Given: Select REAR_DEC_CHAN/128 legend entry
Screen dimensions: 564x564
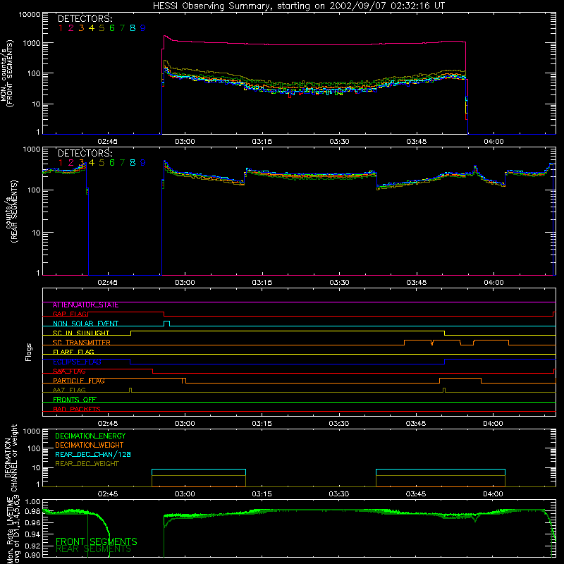Looking at the screenshot, I should [x=93, y=454].
